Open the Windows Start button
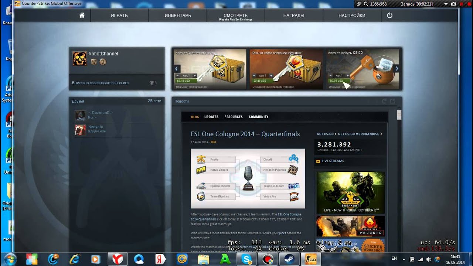This screenshot has height=266, width=473. click(x=10, y=259)
